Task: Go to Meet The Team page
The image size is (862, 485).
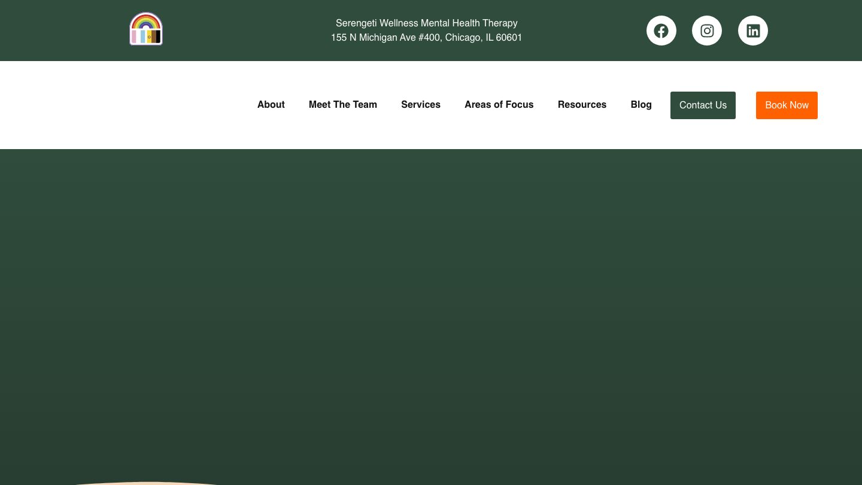Action: pyautogui.click(x=342, y=105)
